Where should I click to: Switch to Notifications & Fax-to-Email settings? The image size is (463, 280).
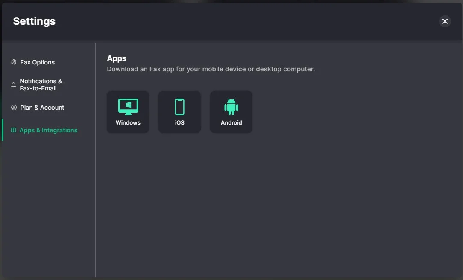coord(41,85)
